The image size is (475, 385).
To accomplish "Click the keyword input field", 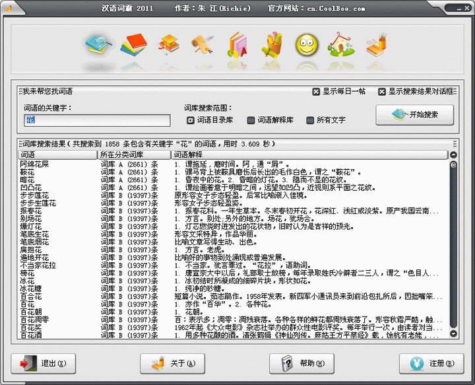I will pos(97,120).
